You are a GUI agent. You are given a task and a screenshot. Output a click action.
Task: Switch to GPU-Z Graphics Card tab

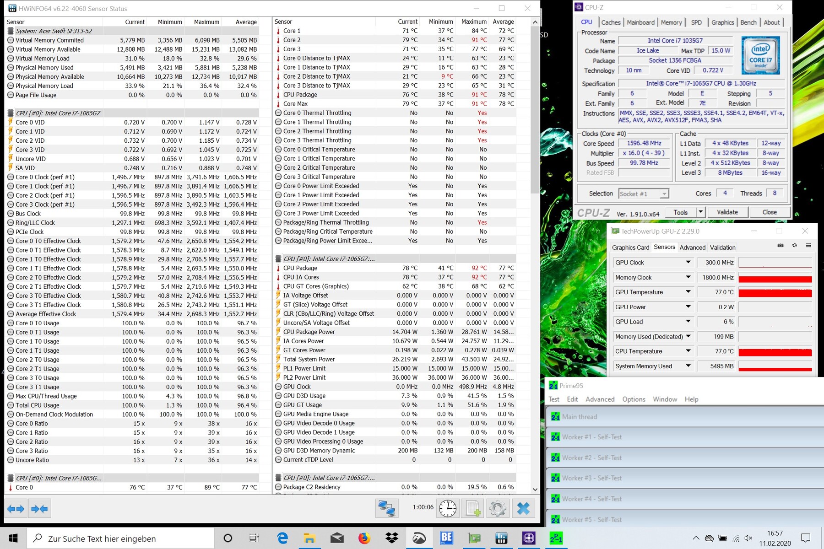tap(630, 248)
